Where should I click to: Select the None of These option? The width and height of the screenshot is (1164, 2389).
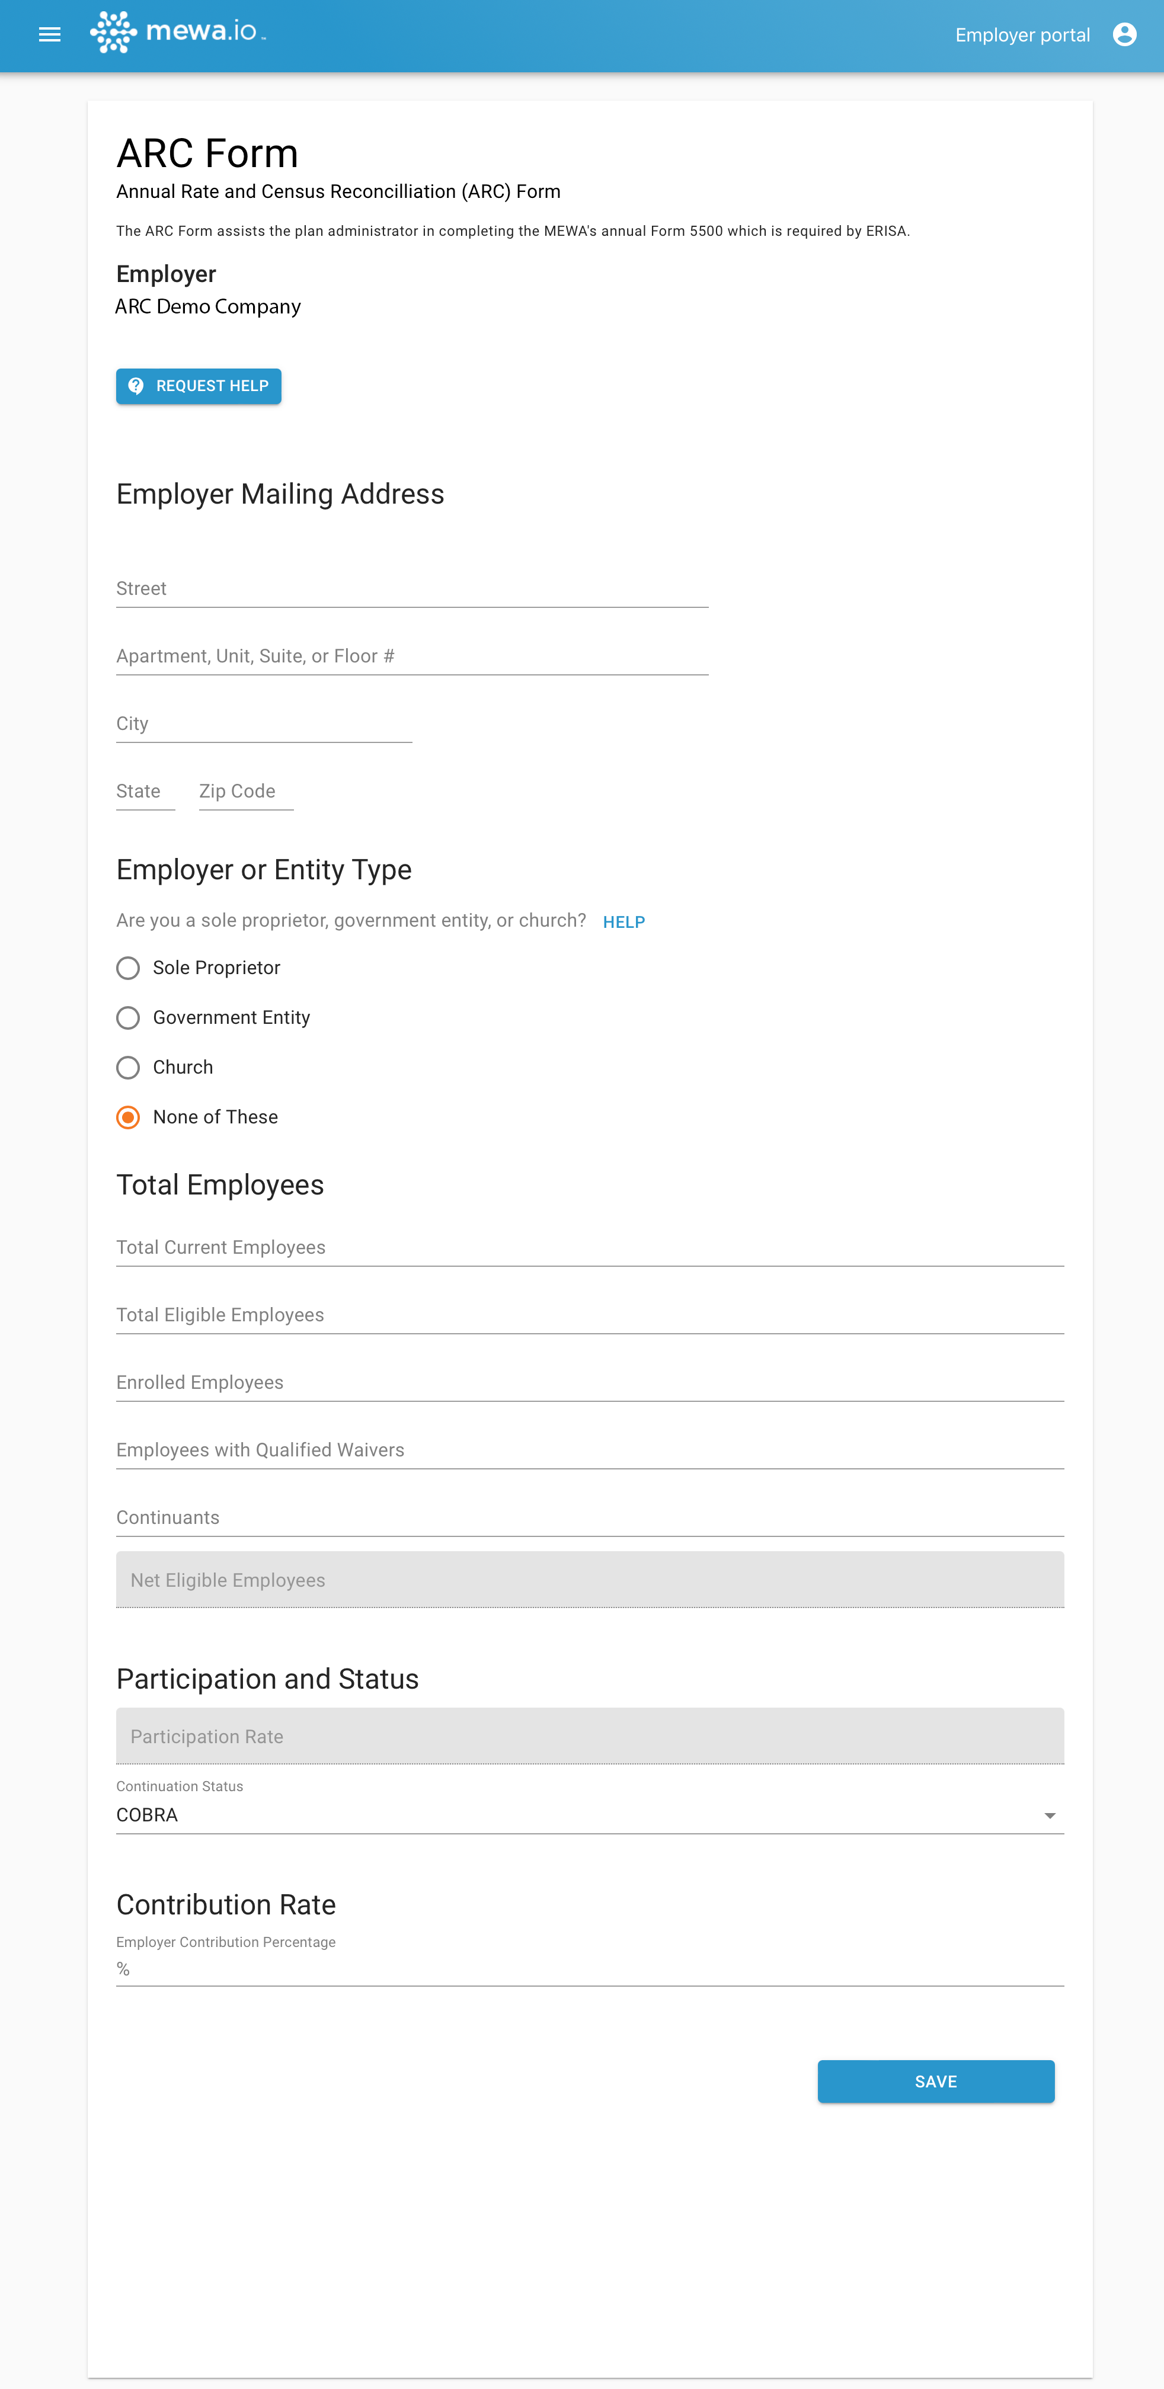pos(128,1117)
